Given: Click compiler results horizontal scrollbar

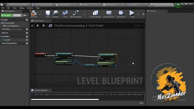Looking at the screenshot, I should 65,99.
